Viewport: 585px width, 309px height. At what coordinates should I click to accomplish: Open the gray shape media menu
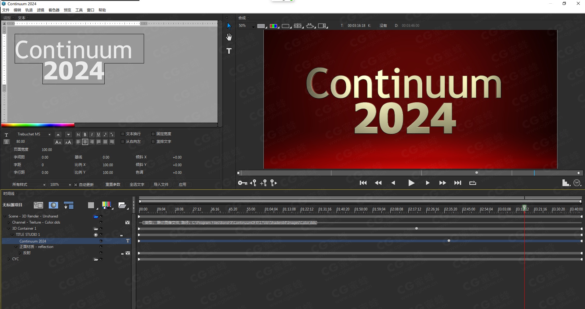(92, 206)
